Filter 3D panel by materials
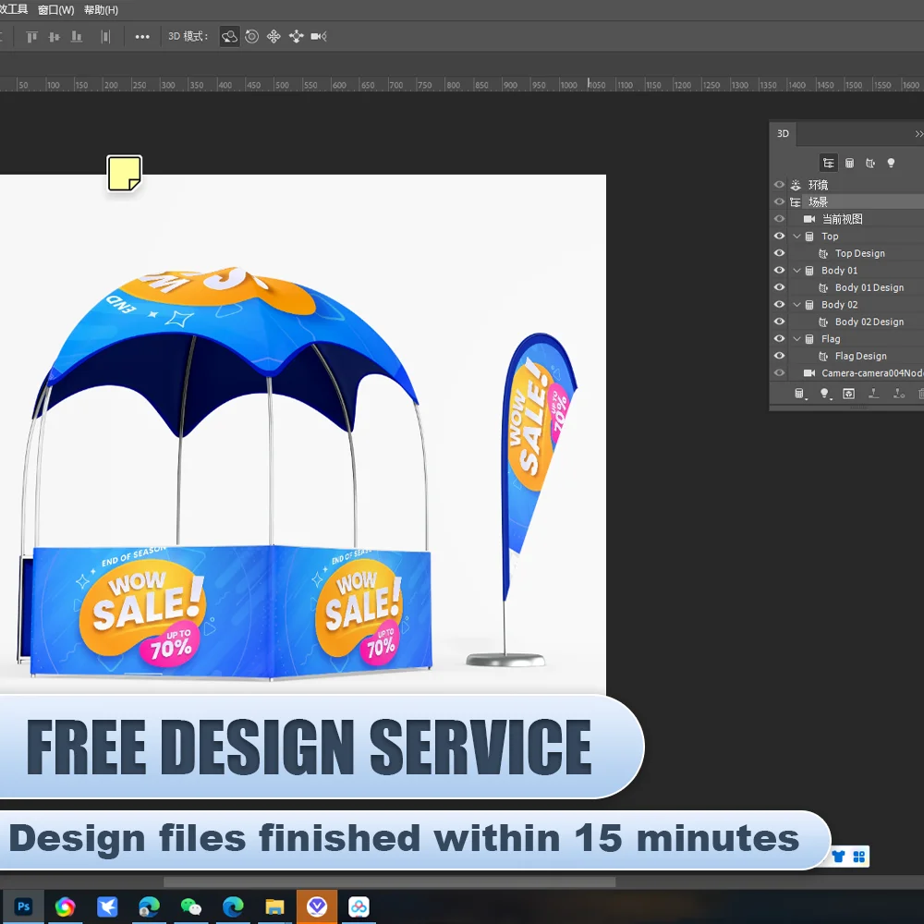This screenshot has width=924, height=924. 870,163
